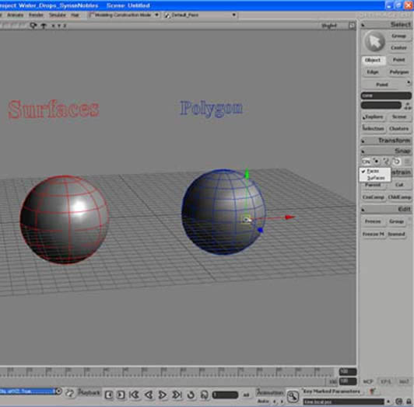Click the snap-to-face circular icon in the Snap panel
Screen dimensions: 414x407
tap(397, 162)
